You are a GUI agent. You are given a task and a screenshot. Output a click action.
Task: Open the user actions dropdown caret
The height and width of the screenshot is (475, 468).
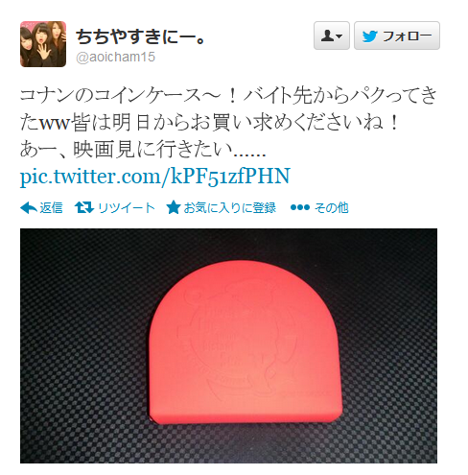click(x=339, y=36)
